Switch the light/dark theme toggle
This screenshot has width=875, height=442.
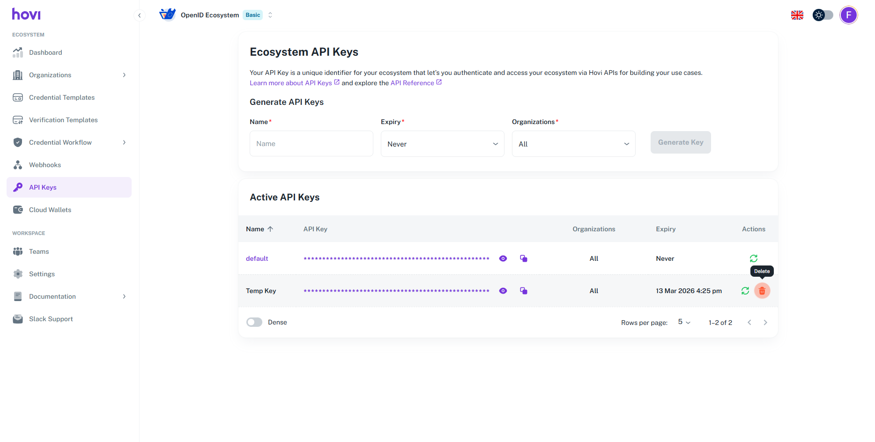click(x=823, y=15)
